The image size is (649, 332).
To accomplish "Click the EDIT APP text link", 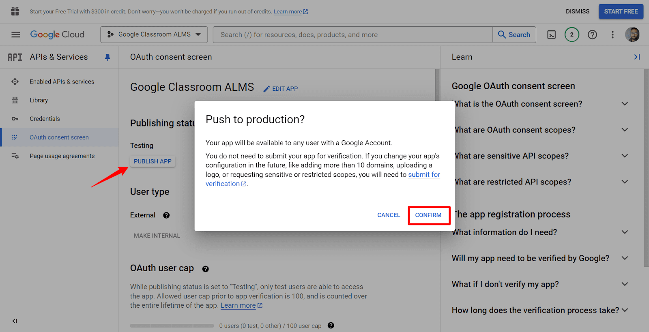I will click(285, 89).
